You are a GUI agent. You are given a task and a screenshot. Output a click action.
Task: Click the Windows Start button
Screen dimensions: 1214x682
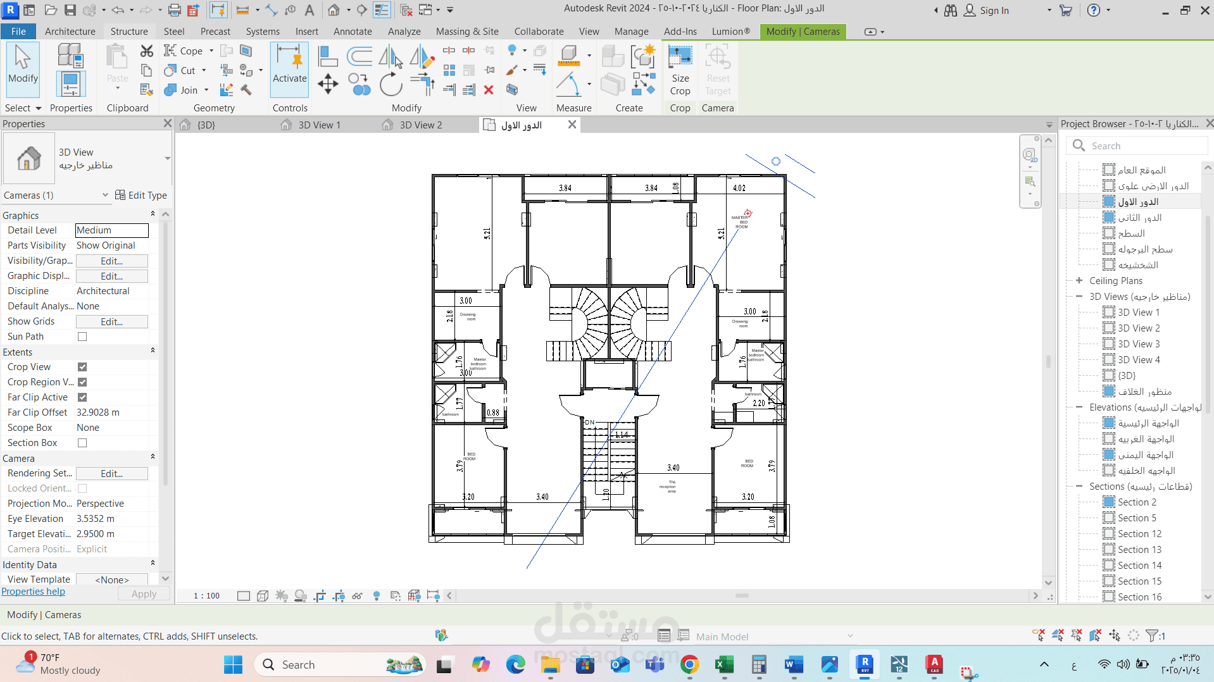click(233, 664)
